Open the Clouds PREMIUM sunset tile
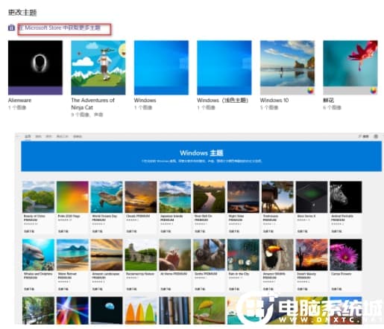Image resolution: width=384 pixels, height=329 pixels. 141,207
